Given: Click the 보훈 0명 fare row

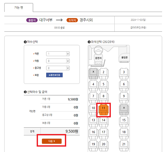Looking at the screenshot, I should [60, 123].
